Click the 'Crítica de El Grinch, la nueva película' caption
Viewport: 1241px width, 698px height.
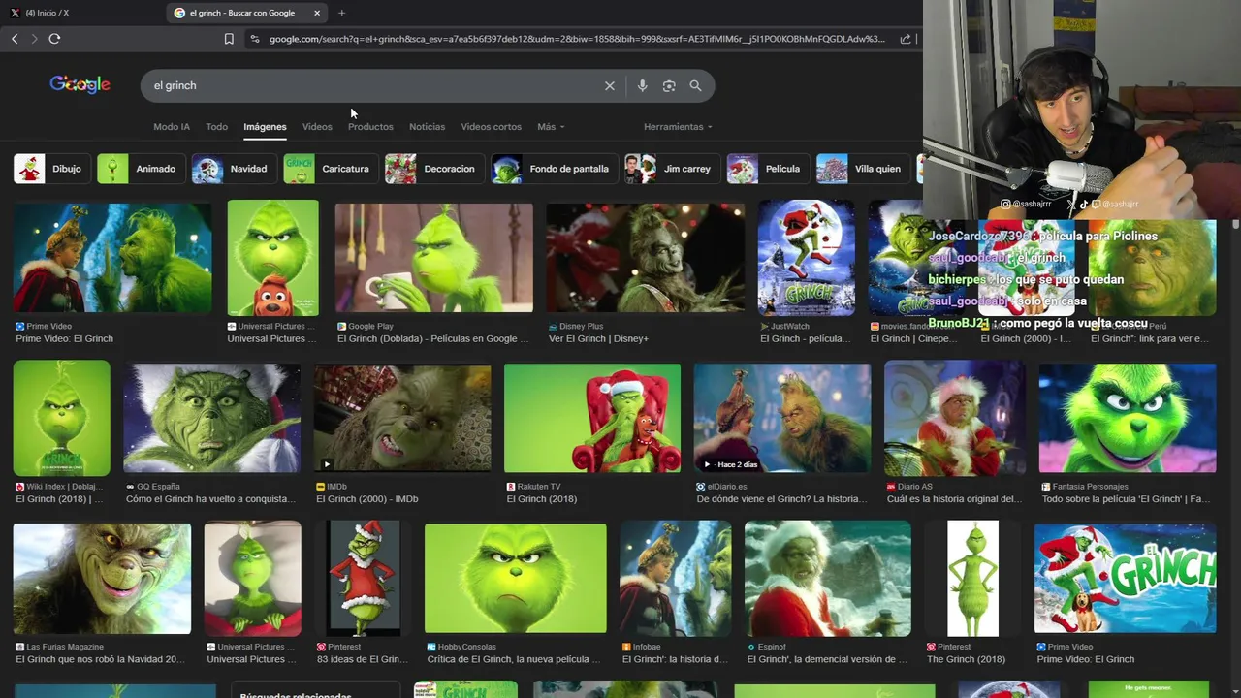pyautogui.click(x=513, y=659)
